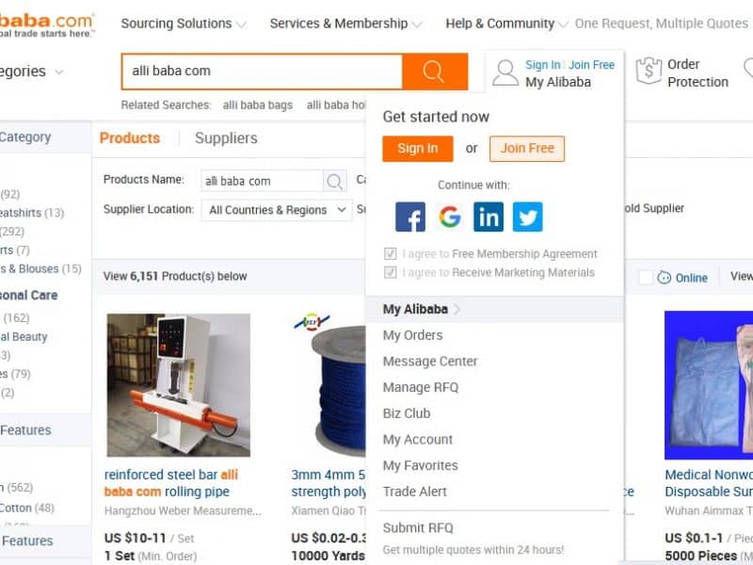Image resolution: width=753 pixels, height=565 pixels.
Task: Open the steel bar rolling machine thumbnail
Action: (x=178, y=385)
